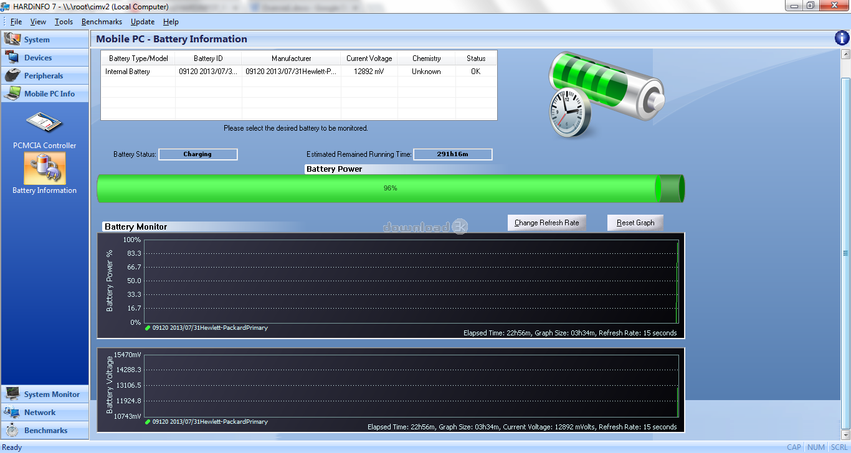The height and width of the screenshot is (453, 851).
Task: Open the View menu
Action: coord(38,22)
